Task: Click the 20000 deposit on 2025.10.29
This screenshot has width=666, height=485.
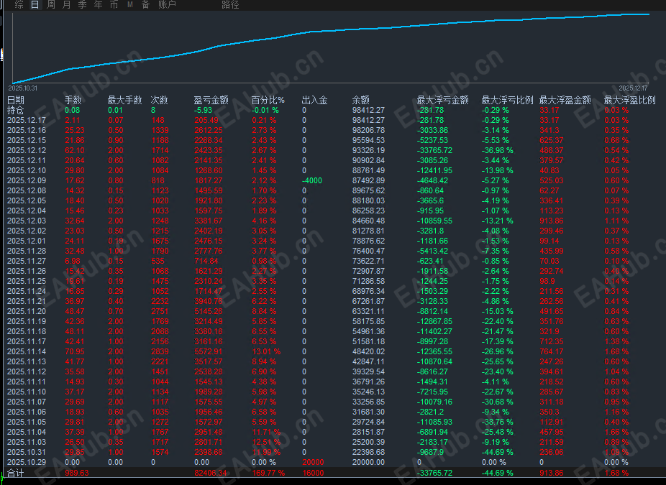Action: point(313,463)
